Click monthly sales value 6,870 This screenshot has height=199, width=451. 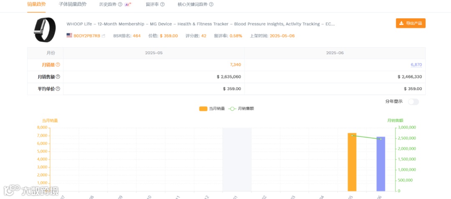[x=416, y=65]
